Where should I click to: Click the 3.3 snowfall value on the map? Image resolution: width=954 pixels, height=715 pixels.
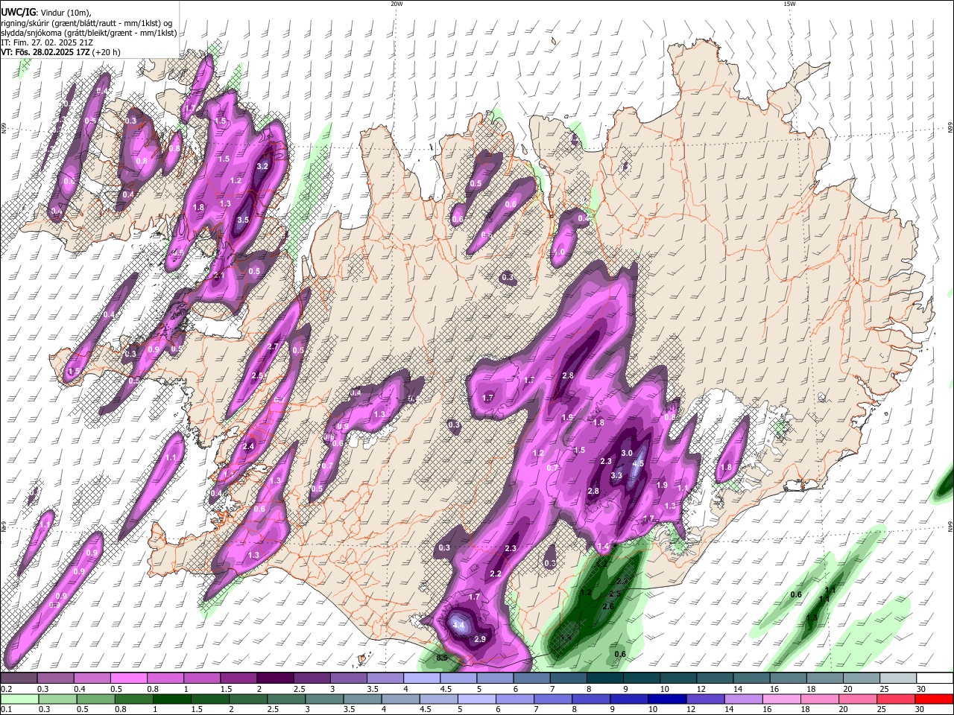[x=616, y=475]
